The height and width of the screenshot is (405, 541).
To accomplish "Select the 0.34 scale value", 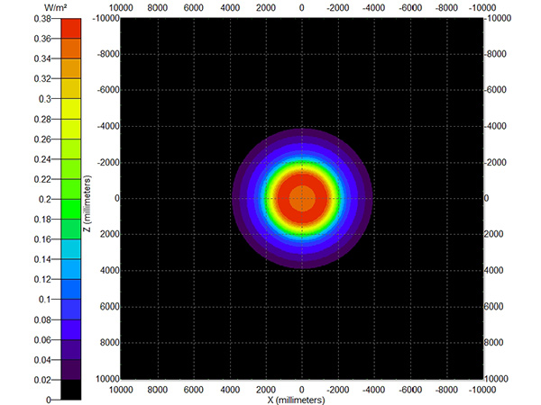I will [x=42, y=58].
